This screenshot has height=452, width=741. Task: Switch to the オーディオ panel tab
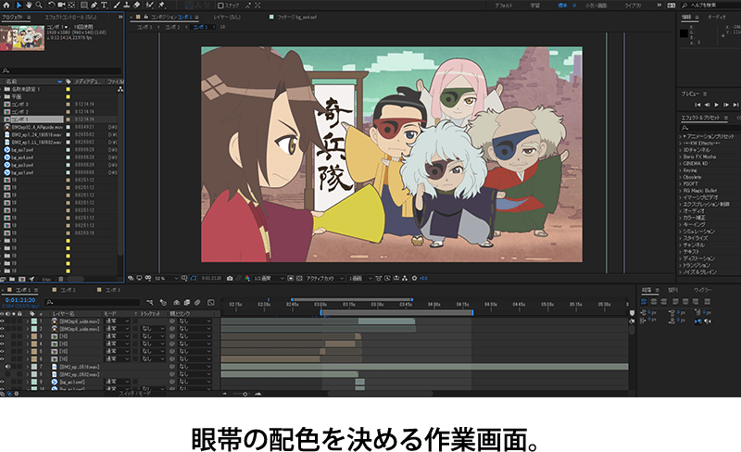(x=716, y=17)
